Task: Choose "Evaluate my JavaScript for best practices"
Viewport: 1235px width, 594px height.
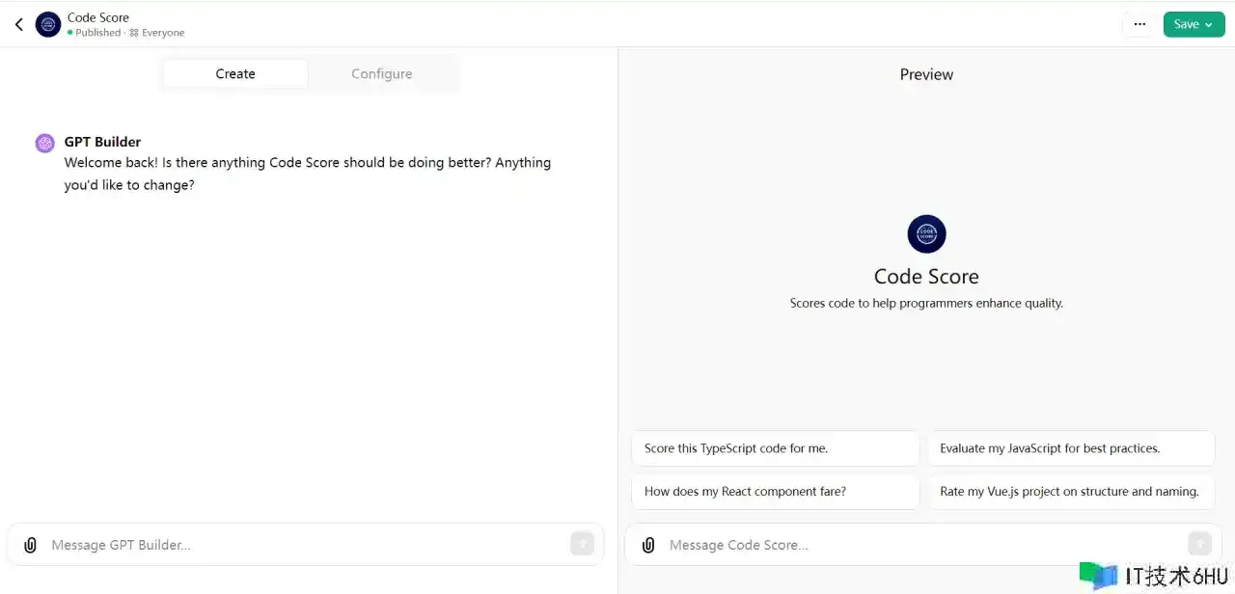Action: [1071, 448]
